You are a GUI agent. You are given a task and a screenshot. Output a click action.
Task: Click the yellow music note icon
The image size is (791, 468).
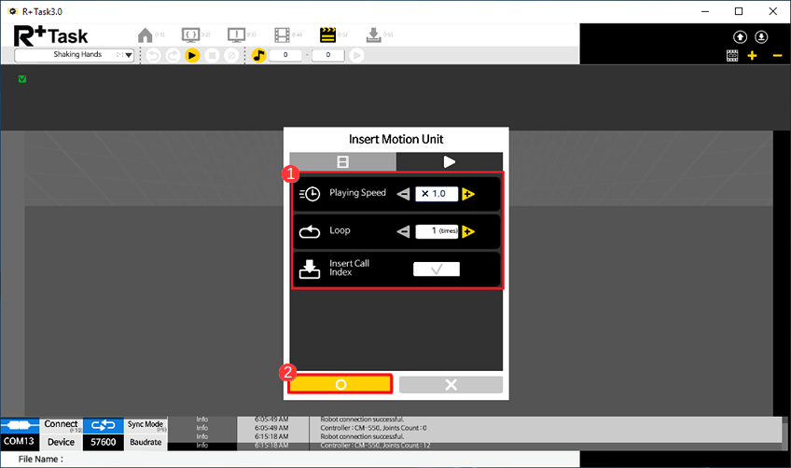coord(259,55)
